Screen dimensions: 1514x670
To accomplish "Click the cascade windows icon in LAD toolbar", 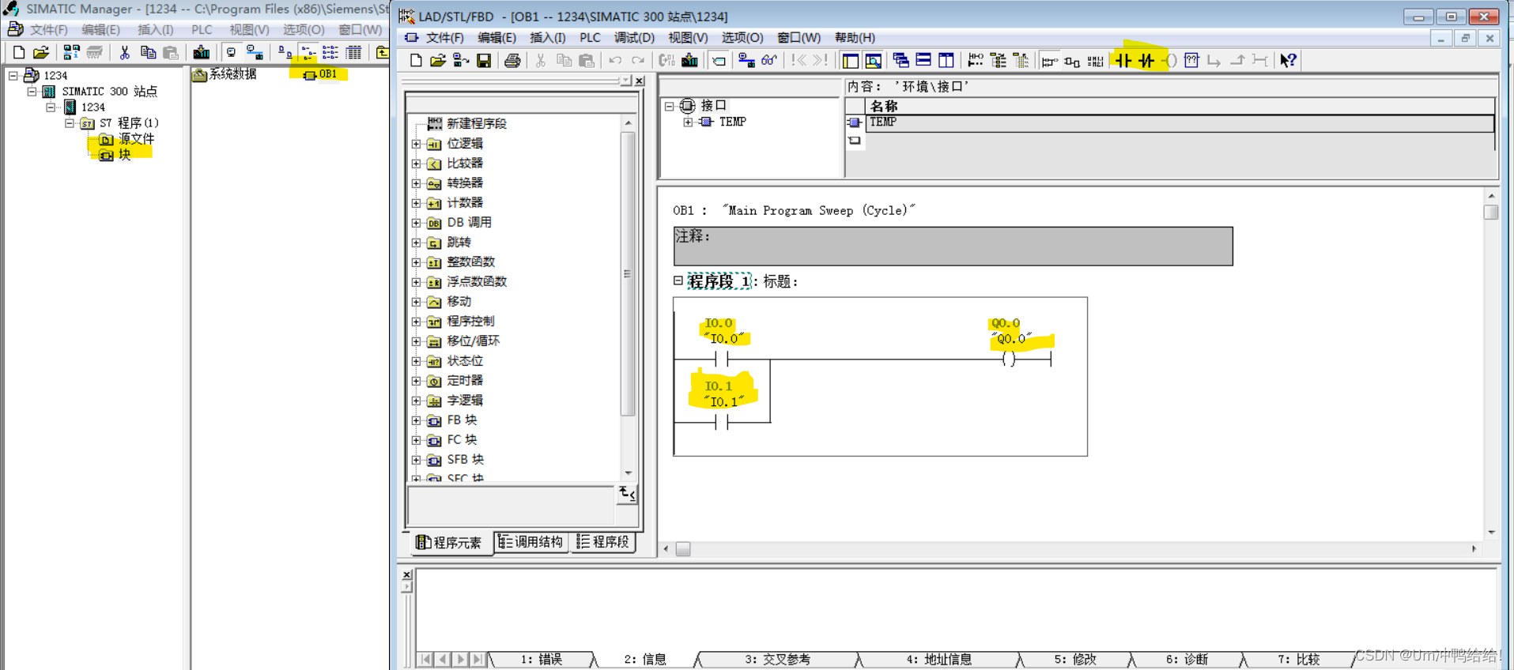I will tap(900, 61).
